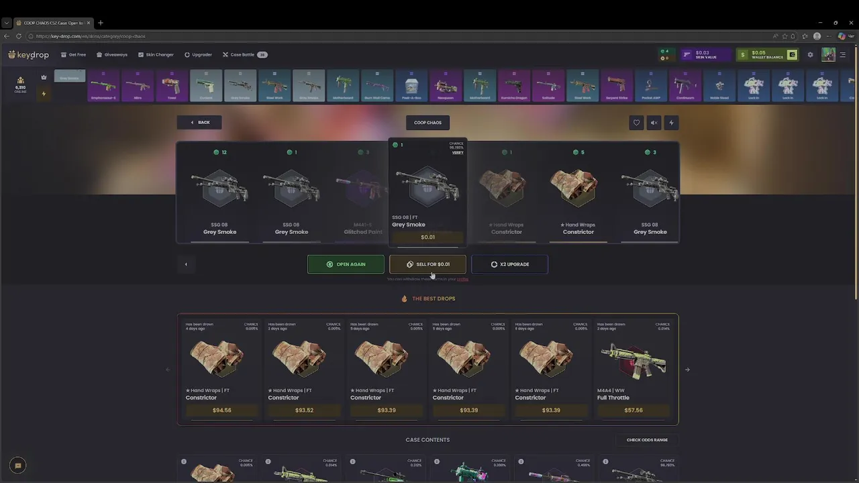Toggle the lightning live-feed icon in sidebar
Image resolution: width=859 pixels, height=483 pixels.
coord(44,94)
